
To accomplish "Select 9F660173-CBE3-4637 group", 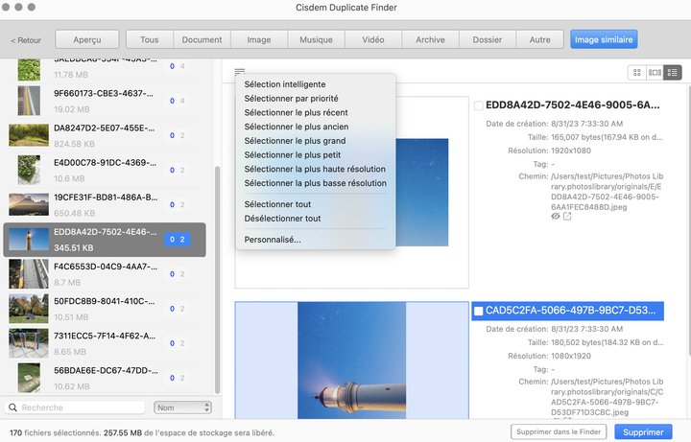I will pyautogui.click(x=105, y=101).
